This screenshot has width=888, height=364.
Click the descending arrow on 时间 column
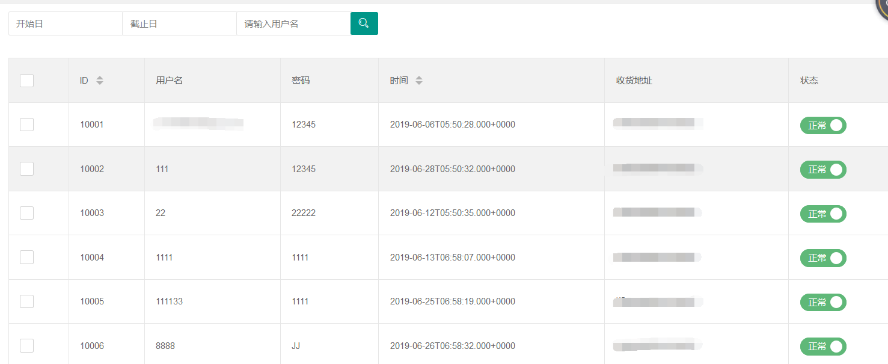(419, 83)
